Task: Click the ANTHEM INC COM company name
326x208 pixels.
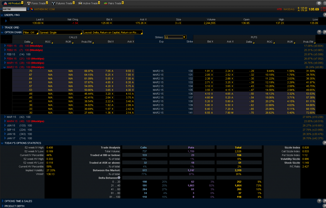Action: pos(44,9)
